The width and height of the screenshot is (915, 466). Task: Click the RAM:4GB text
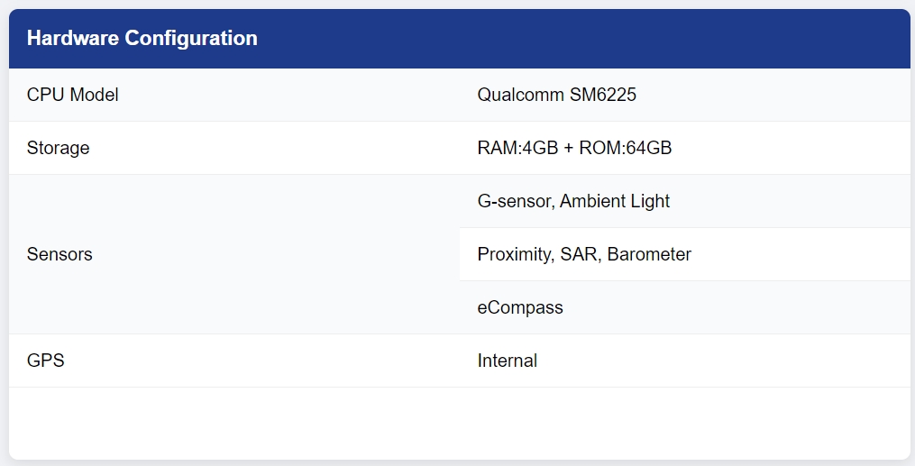click(x=518, y=148)
